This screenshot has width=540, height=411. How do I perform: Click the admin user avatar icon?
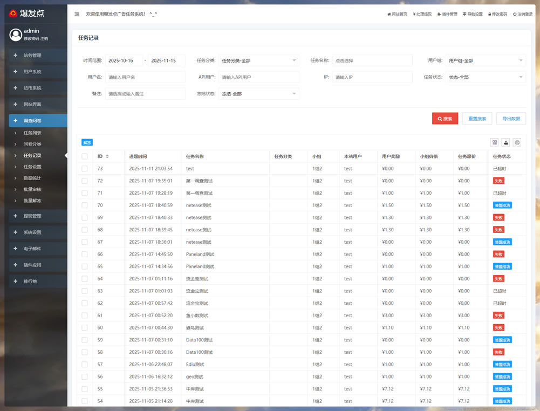pos(15,35)
